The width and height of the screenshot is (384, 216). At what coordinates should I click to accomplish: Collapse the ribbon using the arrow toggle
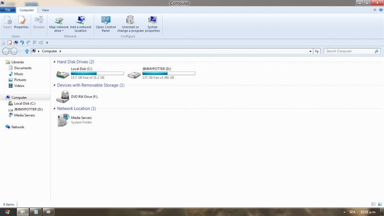(x=375, y=10)
